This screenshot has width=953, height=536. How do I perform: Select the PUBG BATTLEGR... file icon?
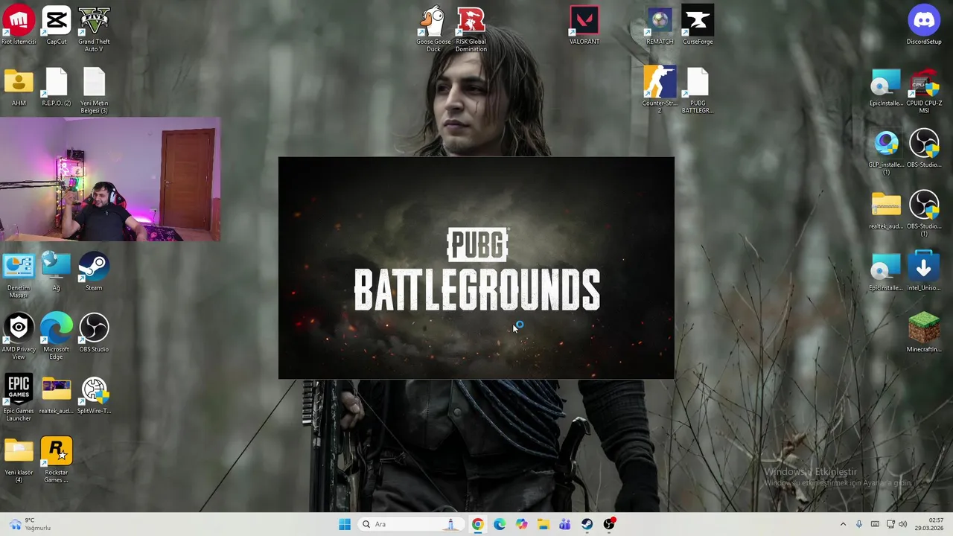point(698,92)
